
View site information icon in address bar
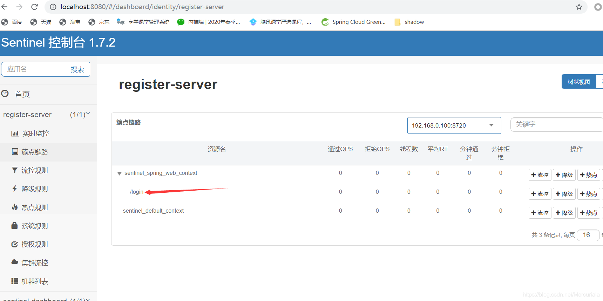click(53, 7)
